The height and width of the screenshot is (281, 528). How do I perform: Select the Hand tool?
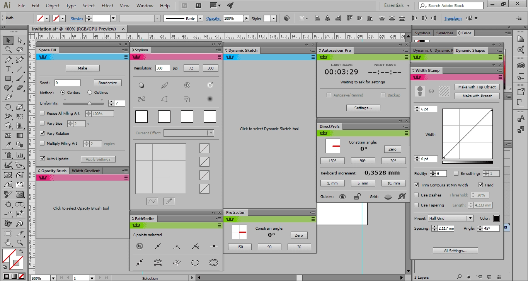8,243
